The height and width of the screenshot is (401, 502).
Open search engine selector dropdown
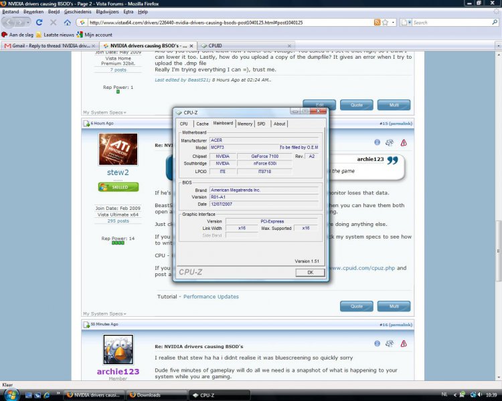[406, 22]
